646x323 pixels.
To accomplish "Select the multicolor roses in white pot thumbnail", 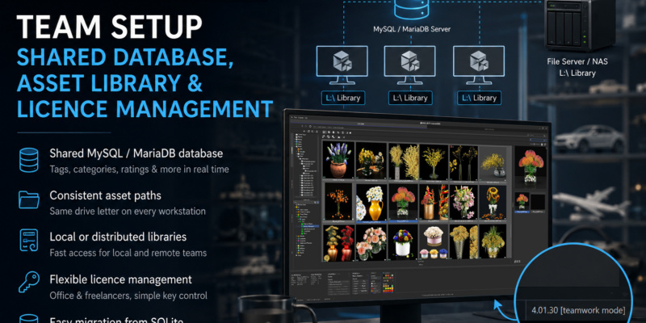I will (x=403, y=242).
